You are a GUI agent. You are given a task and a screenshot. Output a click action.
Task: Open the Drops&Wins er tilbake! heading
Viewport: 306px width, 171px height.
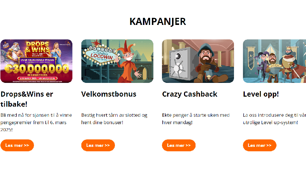tap(27, 99)
